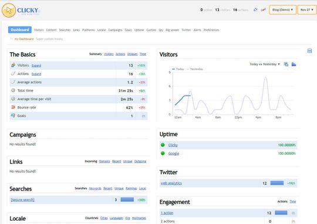Expand the Visitors row in The Basics
Screen dimensions: 317x224
36,66
